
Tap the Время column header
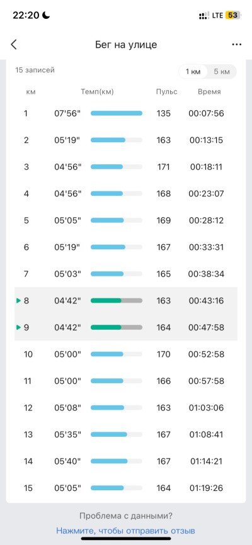coord(209,92)
